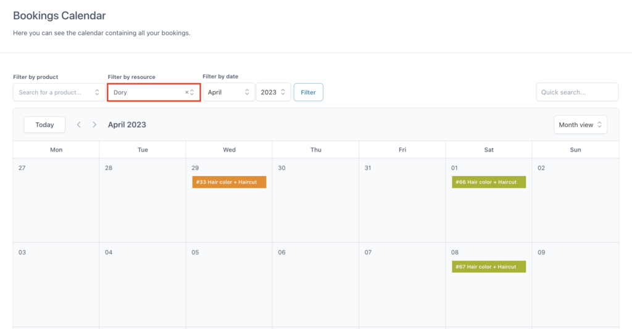Select the day cell numbered 05

coord(229,285)
